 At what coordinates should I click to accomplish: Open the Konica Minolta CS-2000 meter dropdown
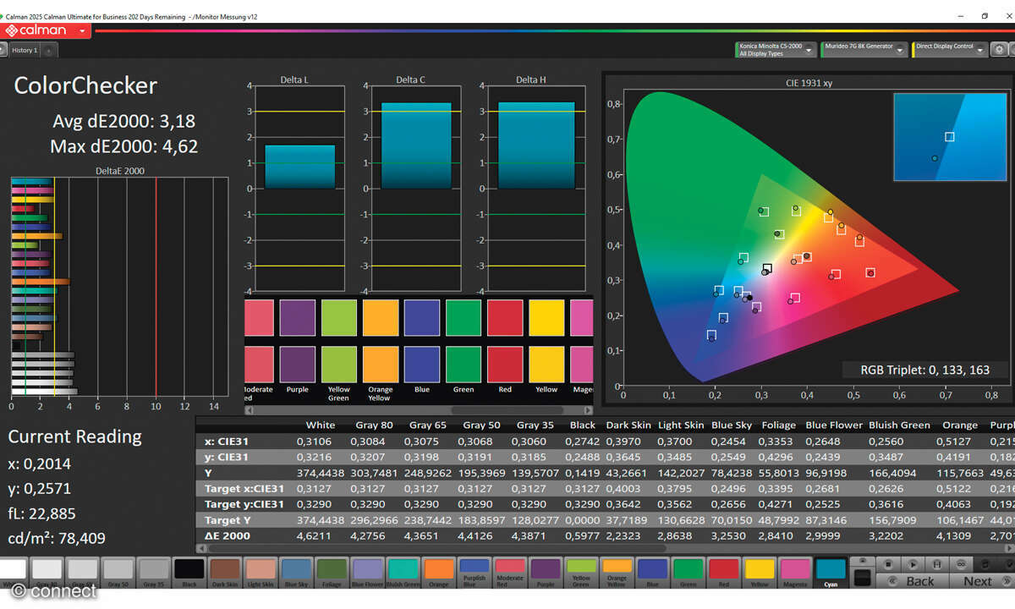pyautogui.click(x=776, y=50)
